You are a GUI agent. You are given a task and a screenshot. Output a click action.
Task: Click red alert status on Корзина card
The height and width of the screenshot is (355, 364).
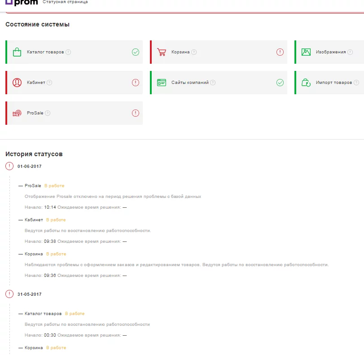click(x=280, y=52)
